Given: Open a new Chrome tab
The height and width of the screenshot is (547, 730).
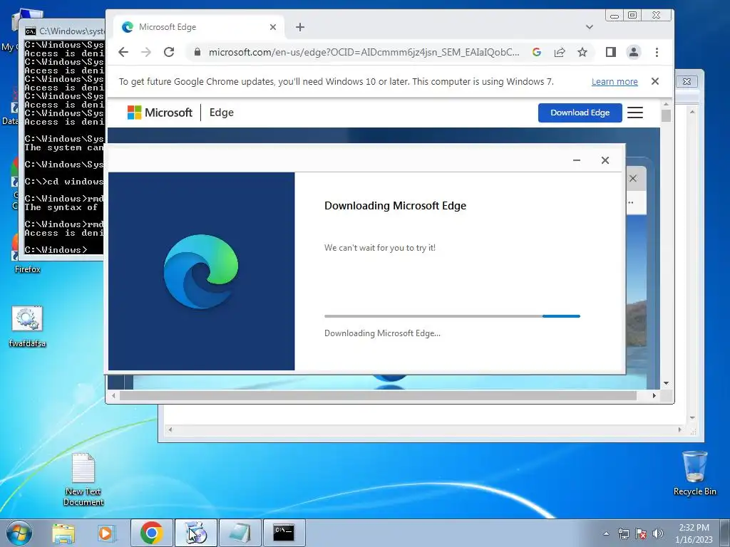Looking at the screenshot, I should click(300, 27).
